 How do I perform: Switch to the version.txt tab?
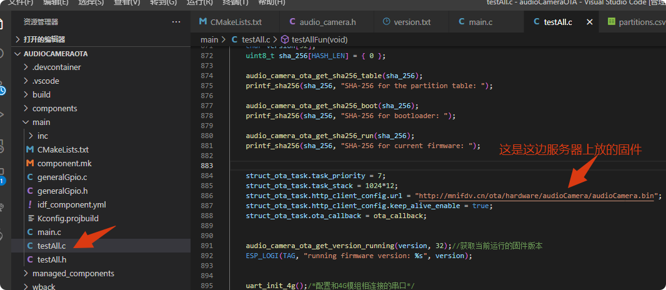click(412, 22)
